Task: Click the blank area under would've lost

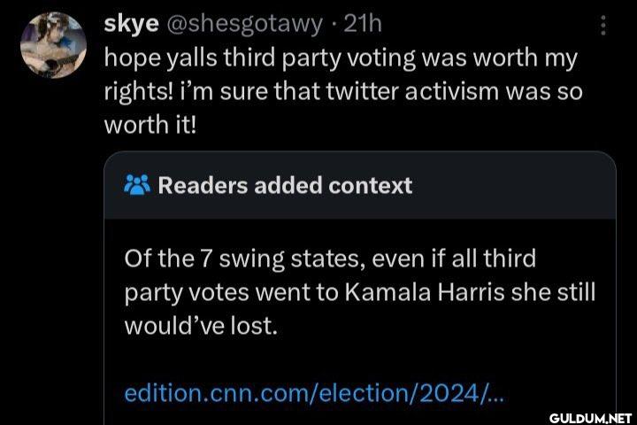Action: (x=359, y=359)
